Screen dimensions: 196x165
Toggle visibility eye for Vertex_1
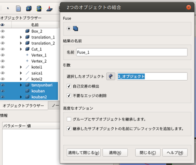2,55
